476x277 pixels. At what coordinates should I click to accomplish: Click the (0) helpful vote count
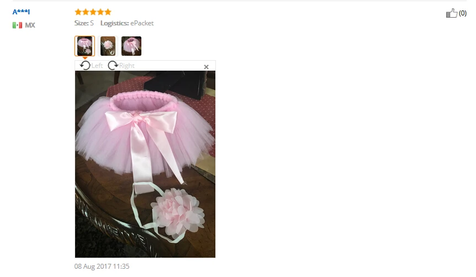click(463, 13)
